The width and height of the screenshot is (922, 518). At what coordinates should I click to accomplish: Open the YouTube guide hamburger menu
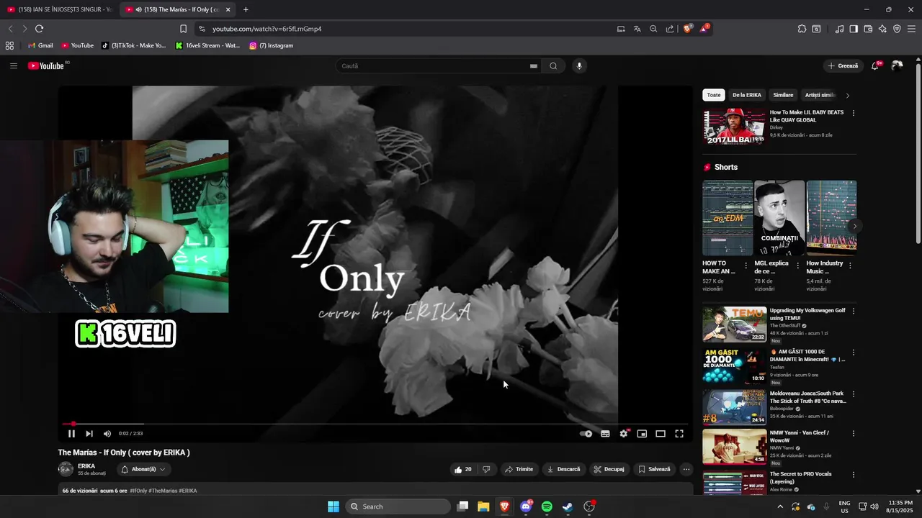(13, 65)
